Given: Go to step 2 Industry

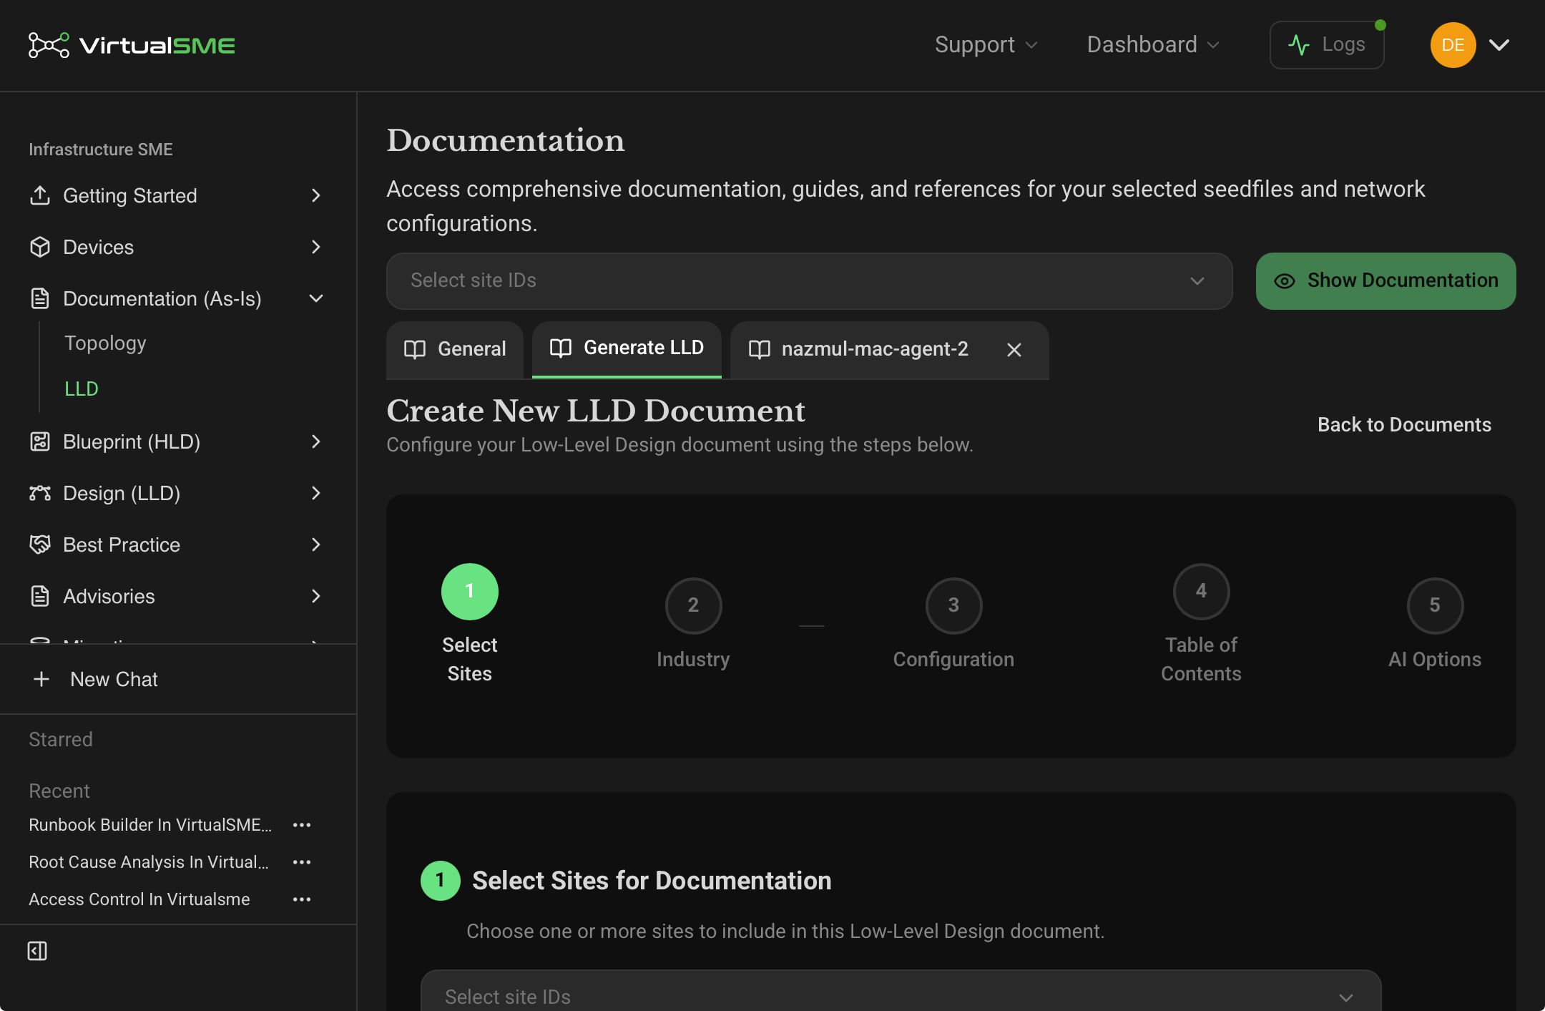Looking at the screenshot, I should 693,623.
